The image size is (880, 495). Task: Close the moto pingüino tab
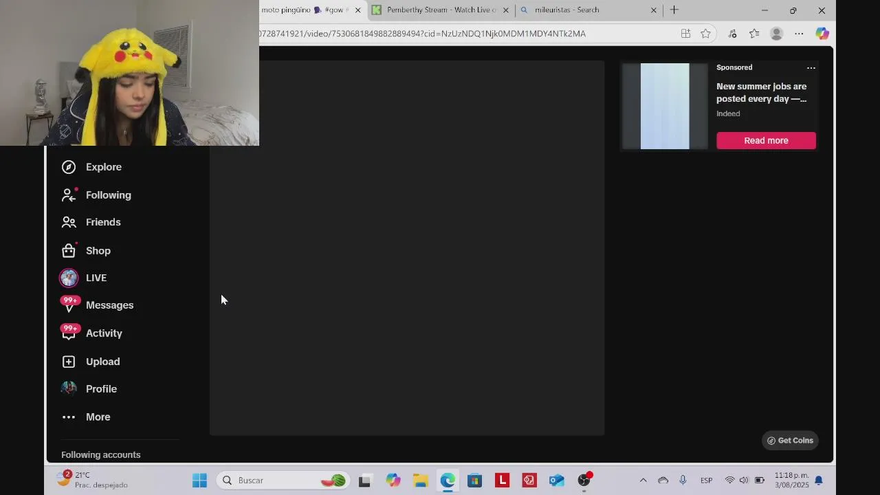click(x=357, y=10)
